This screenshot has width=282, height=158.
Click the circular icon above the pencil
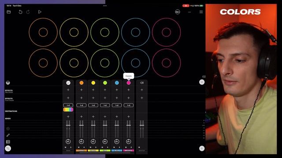[x=8, y=129]
